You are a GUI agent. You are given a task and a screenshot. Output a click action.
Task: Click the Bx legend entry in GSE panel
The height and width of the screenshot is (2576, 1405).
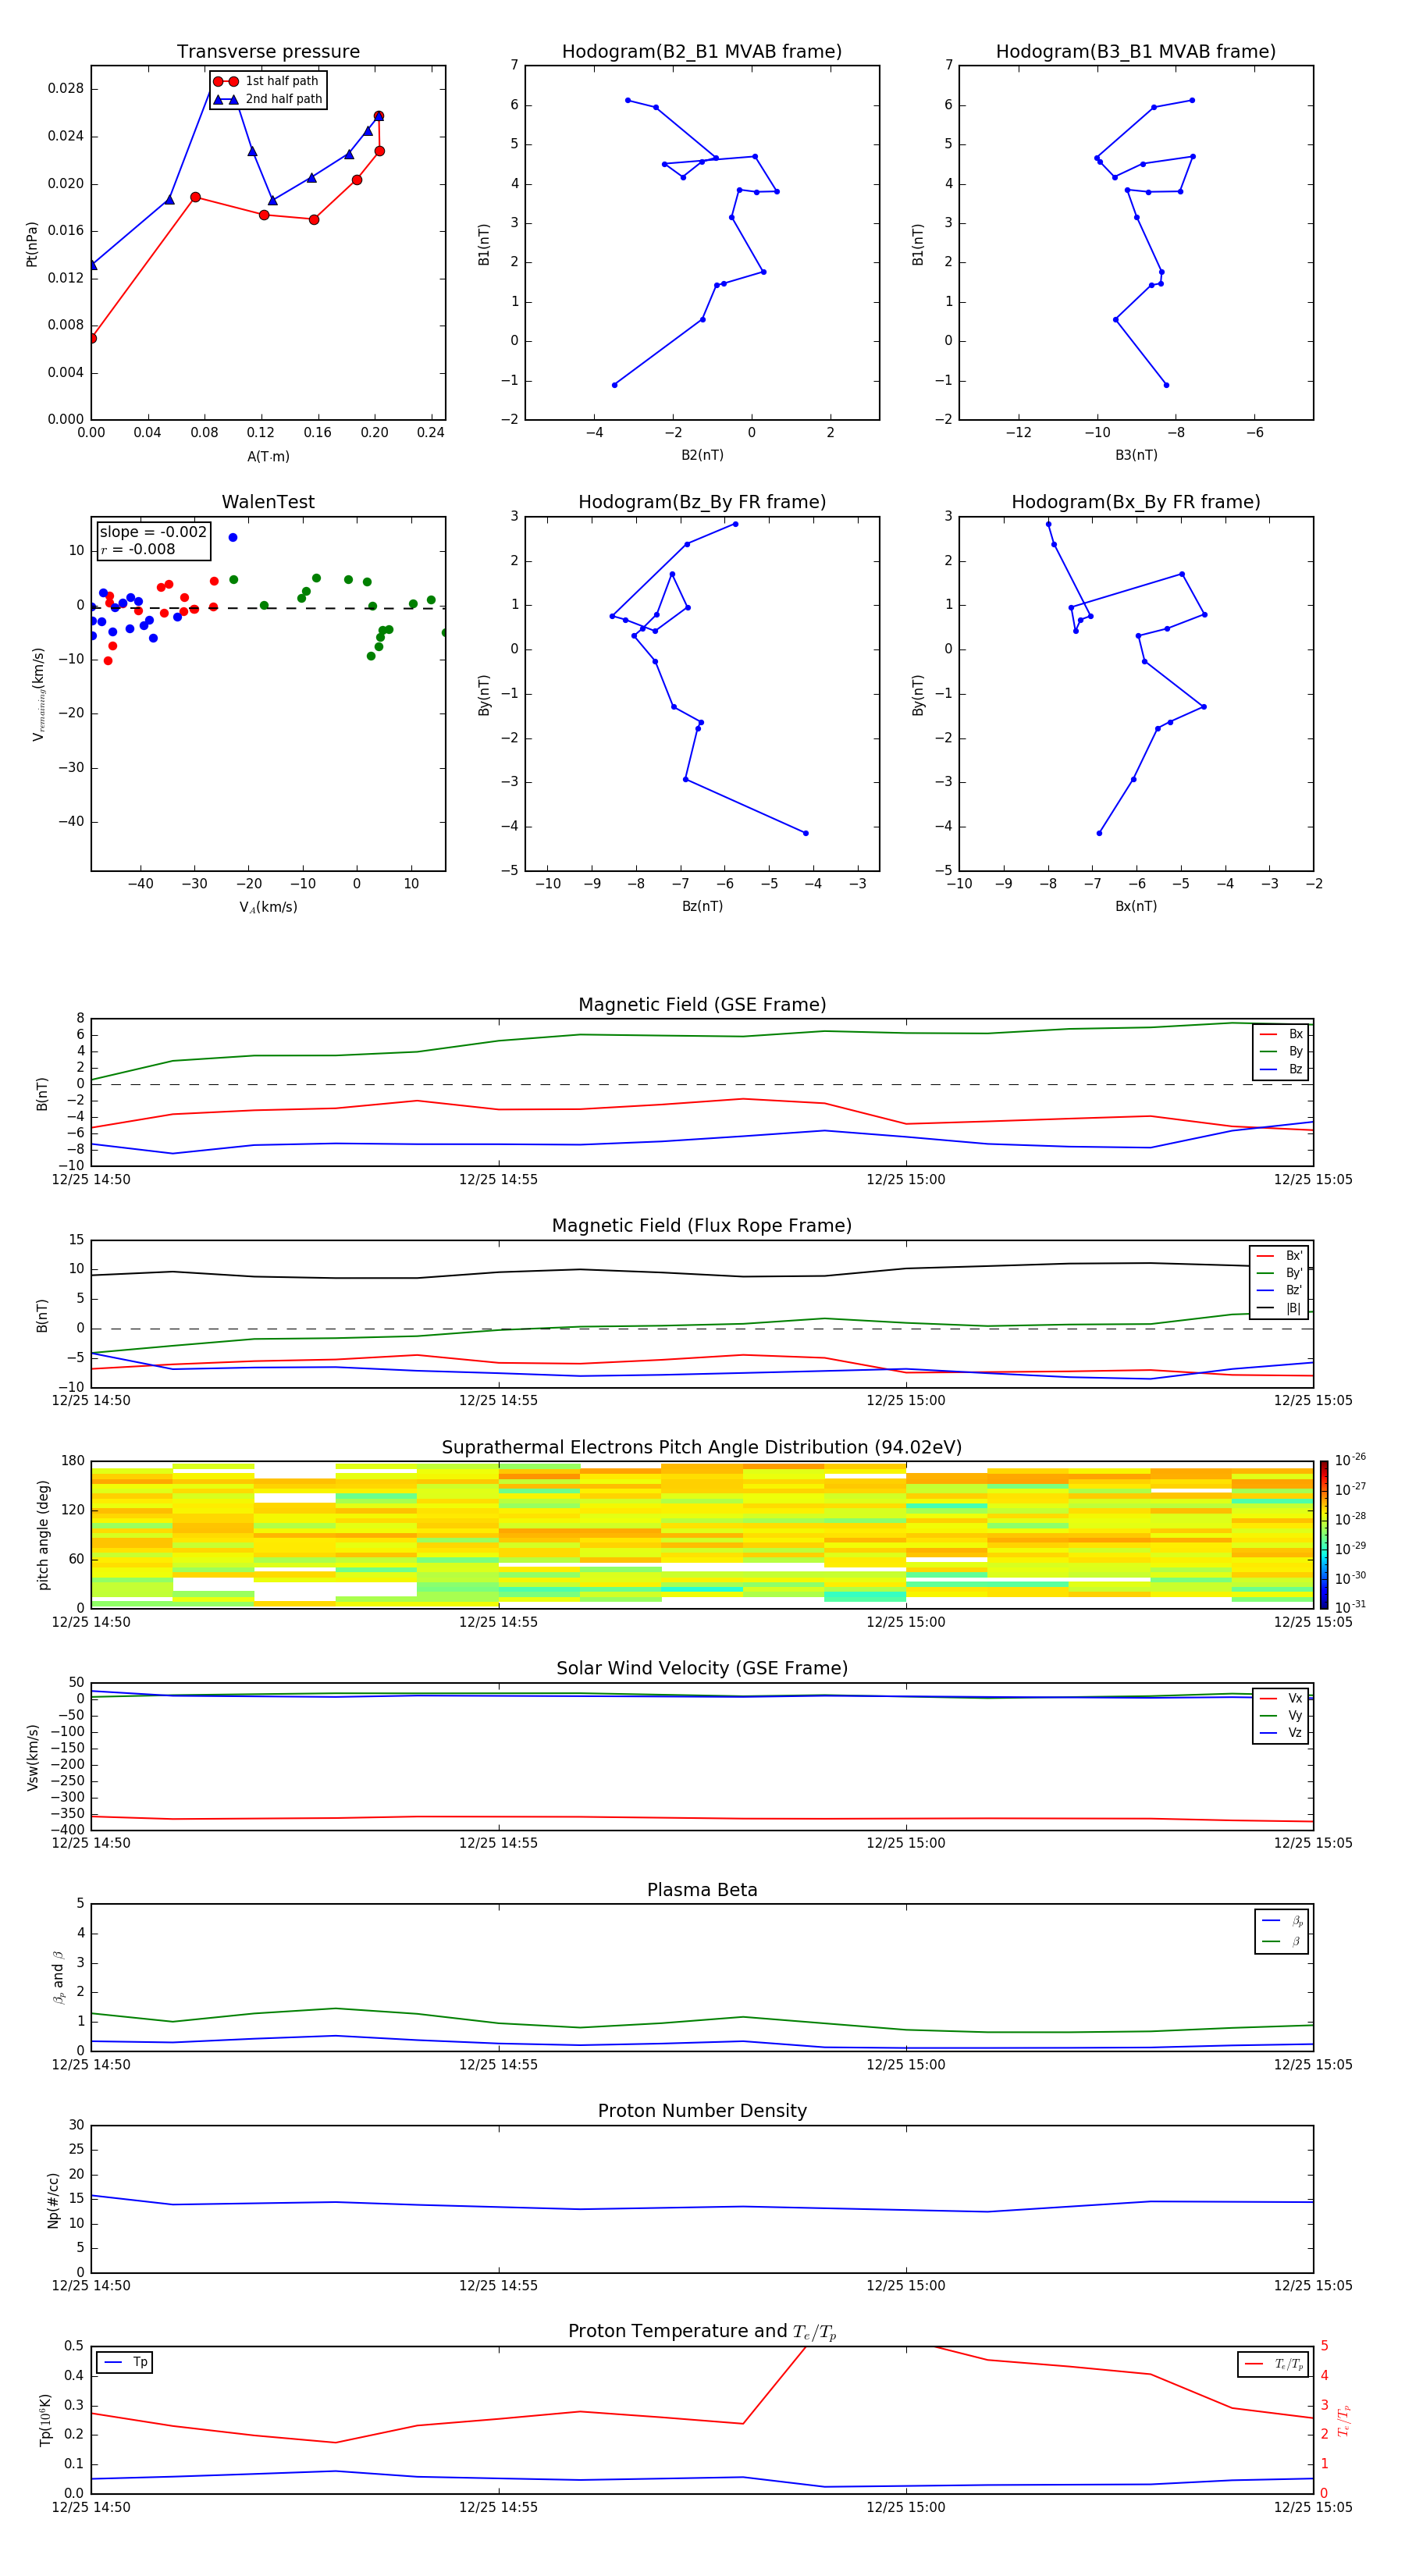pos(1282,1034)
